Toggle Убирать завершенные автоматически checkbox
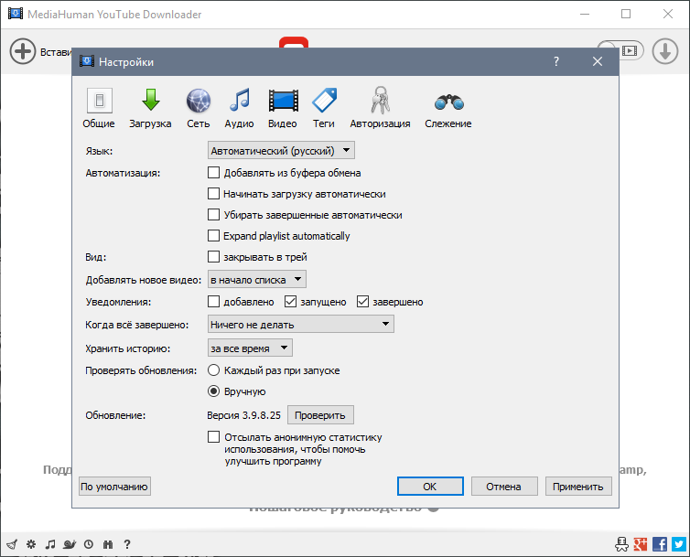Image resolution: width=690 pixels, height=557 pixels. pos(213,215)
